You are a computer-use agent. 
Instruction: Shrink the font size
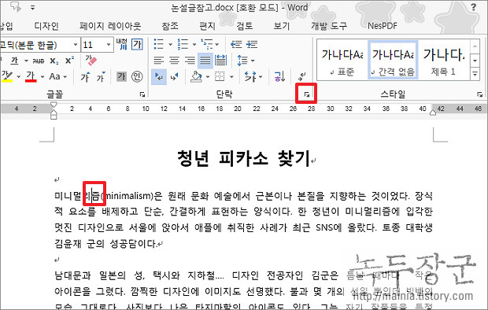tap(100, 77)
